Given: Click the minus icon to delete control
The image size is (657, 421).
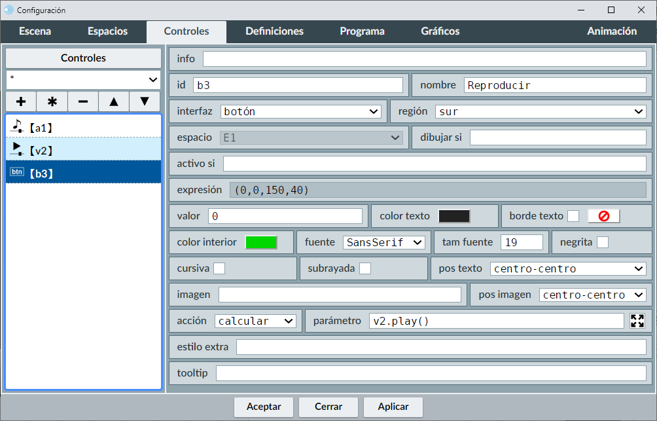Looking at the screenshot, I should [83, 101].
